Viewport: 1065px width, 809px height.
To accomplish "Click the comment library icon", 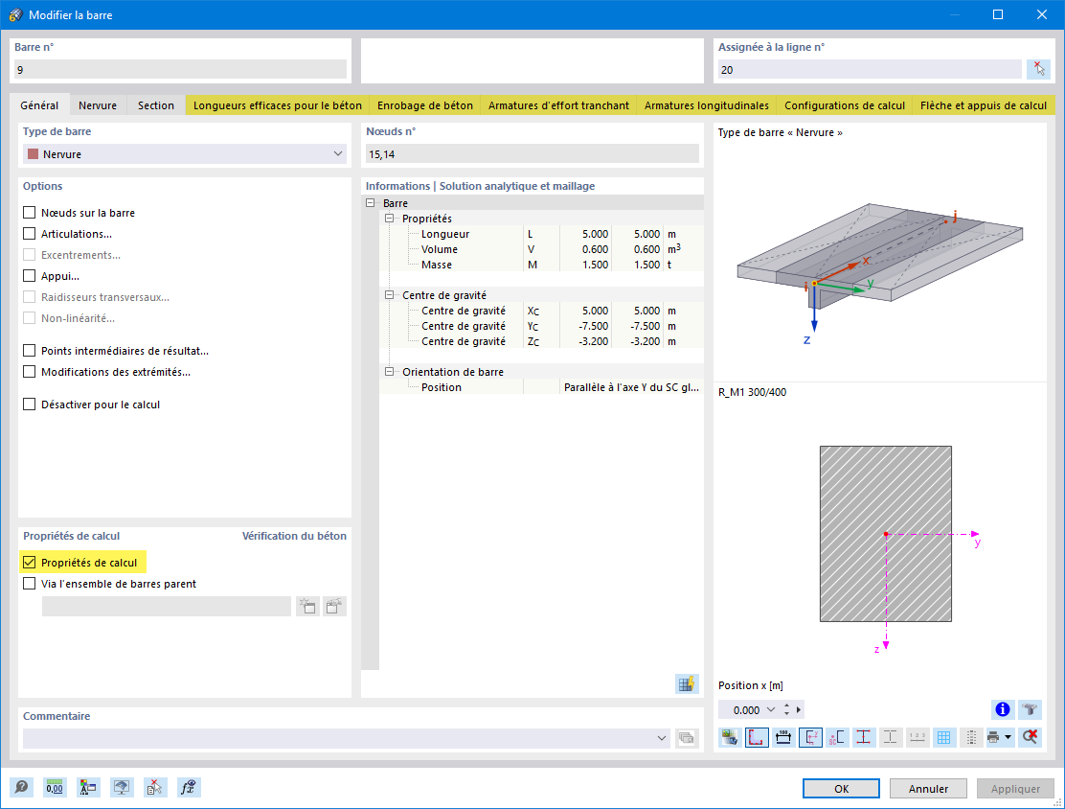I will 687,738.
